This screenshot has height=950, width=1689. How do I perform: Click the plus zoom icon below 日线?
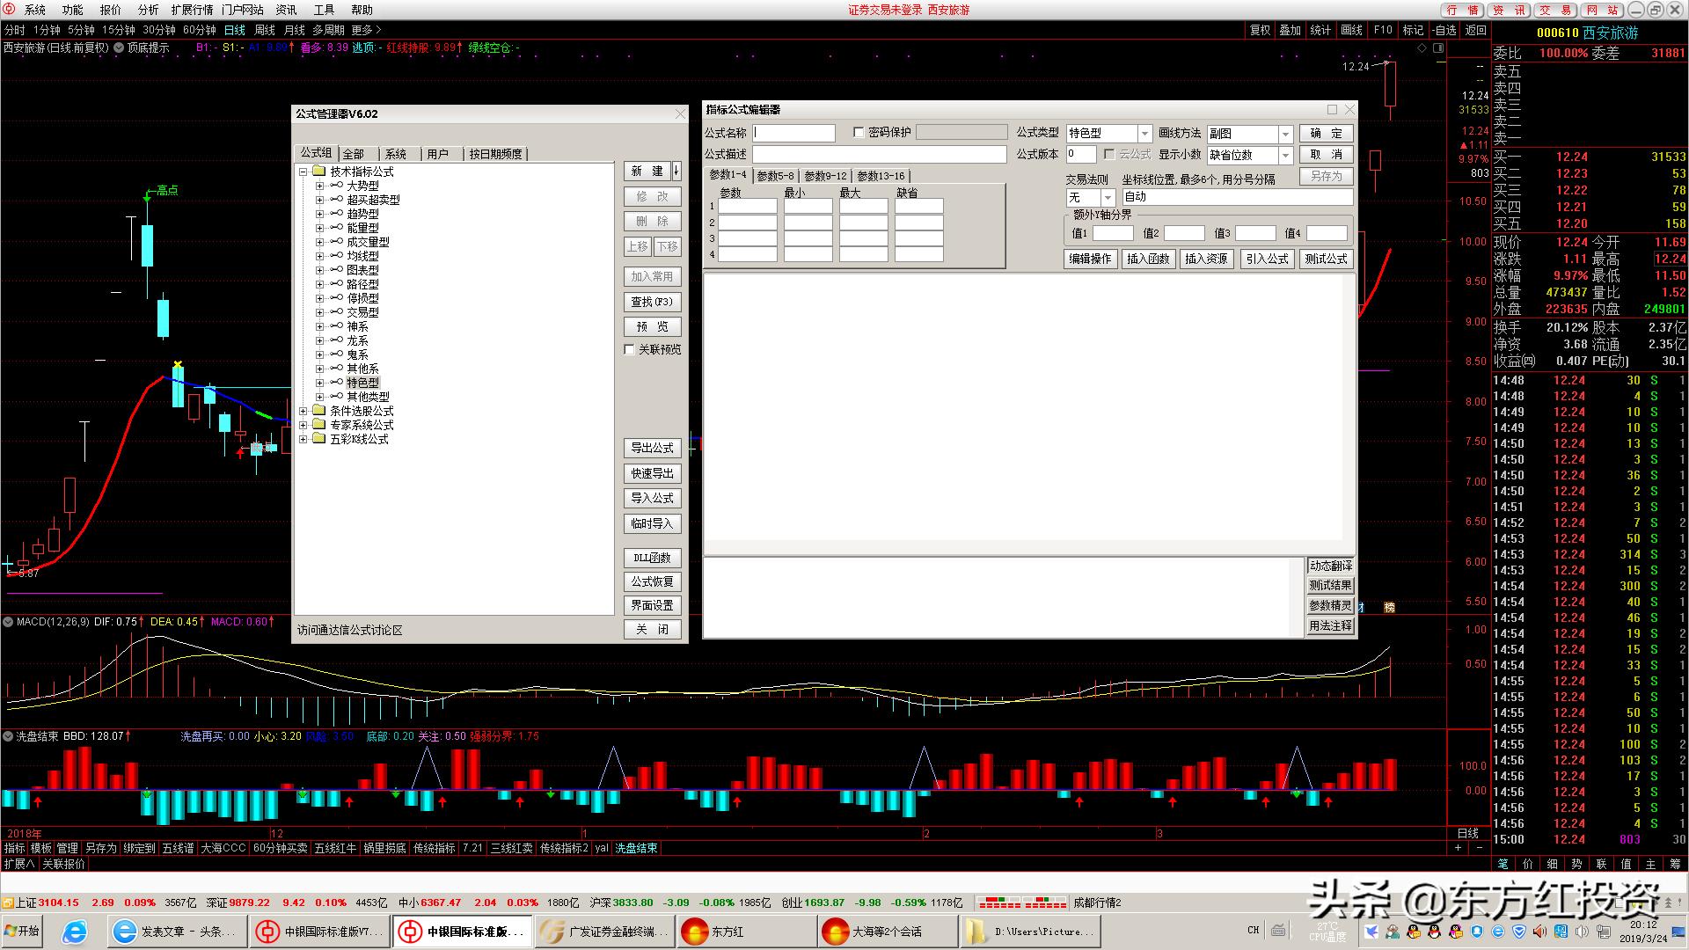coord(1458,848)
